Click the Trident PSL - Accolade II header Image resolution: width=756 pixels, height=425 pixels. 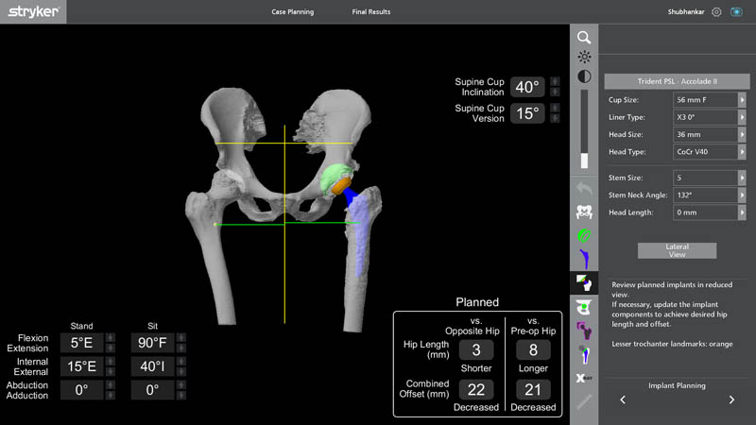[677, 81]
